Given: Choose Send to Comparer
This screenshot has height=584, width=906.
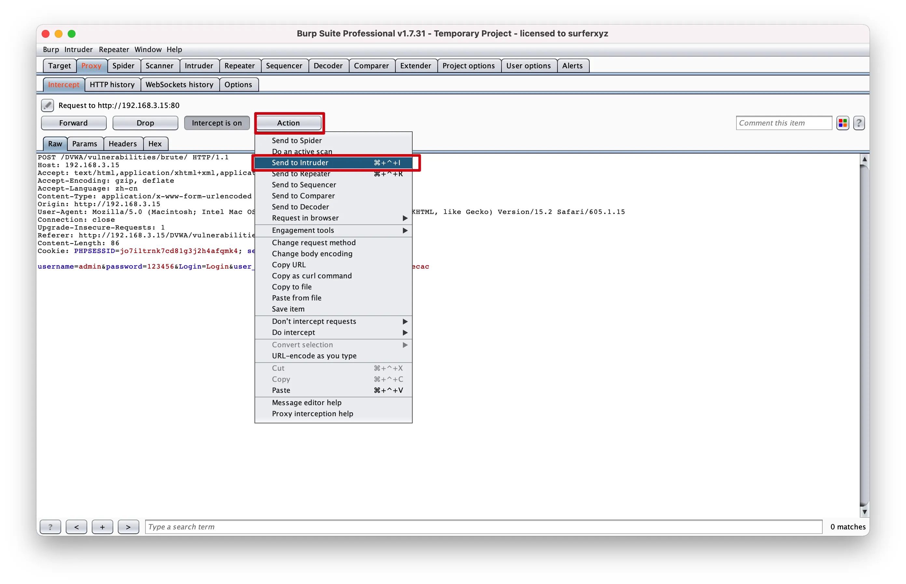Looking at the screenshot, I should tap(333, 196).
